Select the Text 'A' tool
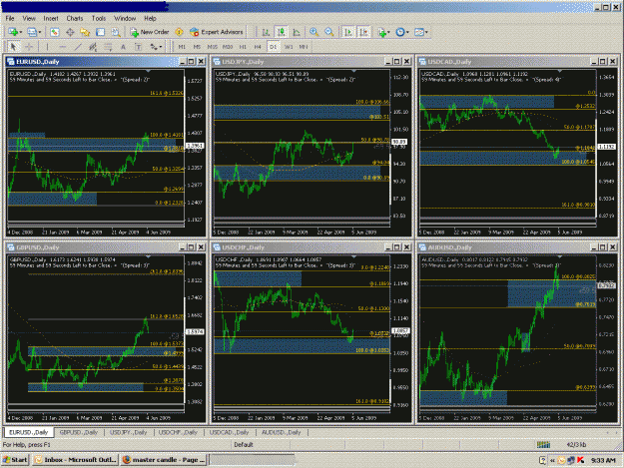 click(x=123, y=47)
